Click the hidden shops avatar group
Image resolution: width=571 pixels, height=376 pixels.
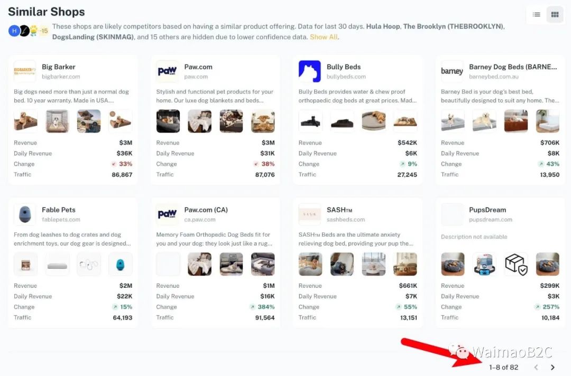pos(29,31)
